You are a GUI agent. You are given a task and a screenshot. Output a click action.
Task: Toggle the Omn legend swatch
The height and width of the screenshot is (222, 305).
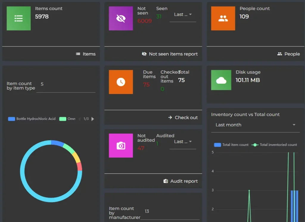63,119
